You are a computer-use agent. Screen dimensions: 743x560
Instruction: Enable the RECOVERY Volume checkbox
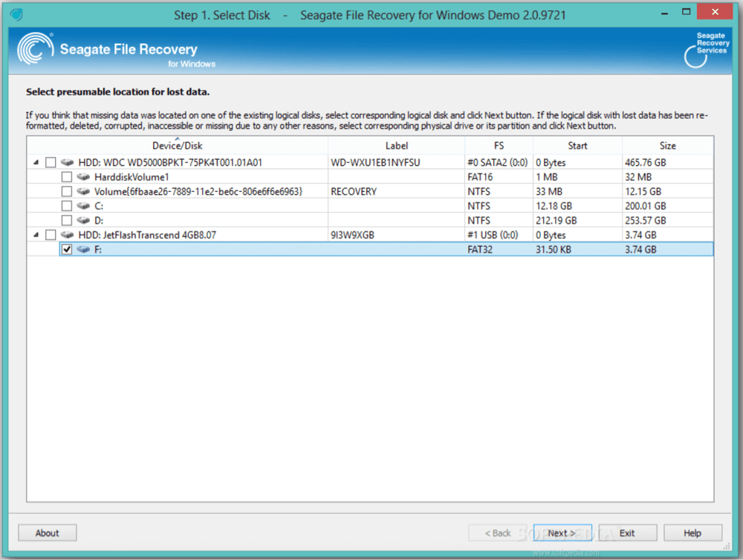(67, 192)
